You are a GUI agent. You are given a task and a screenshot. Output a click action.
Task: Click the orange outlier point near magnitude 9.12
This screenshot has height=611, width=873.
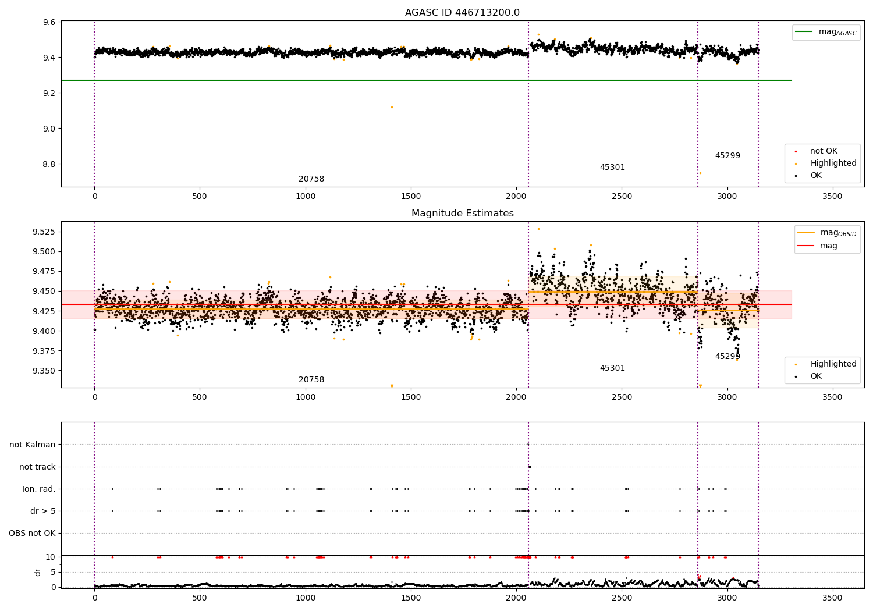[392, 107]
